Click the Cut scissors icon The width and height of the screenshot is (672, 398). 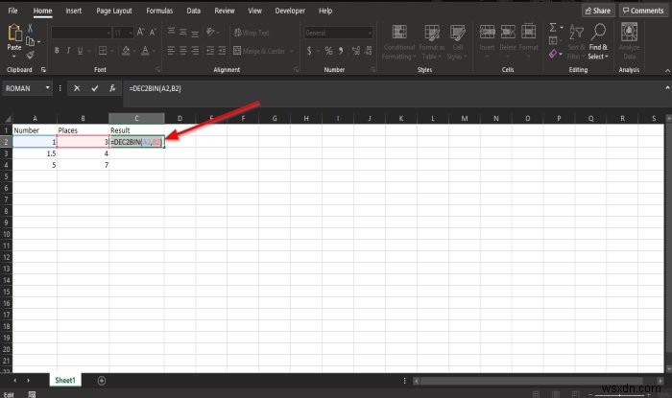[x=30, y=28]
